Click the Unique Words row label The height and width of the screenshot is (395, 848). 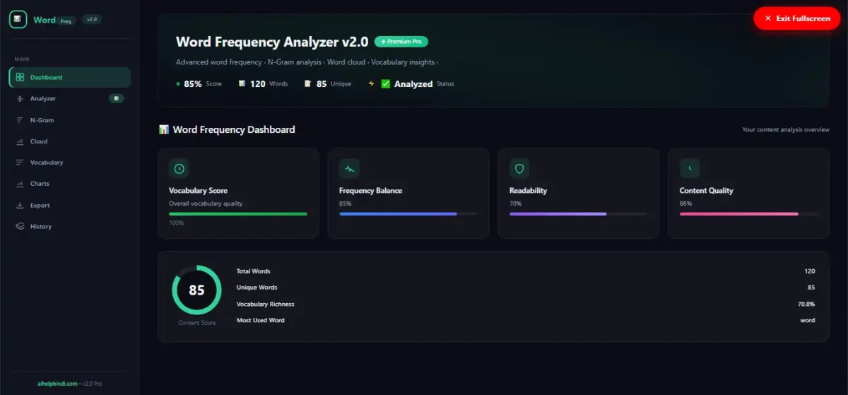point(257,288)
